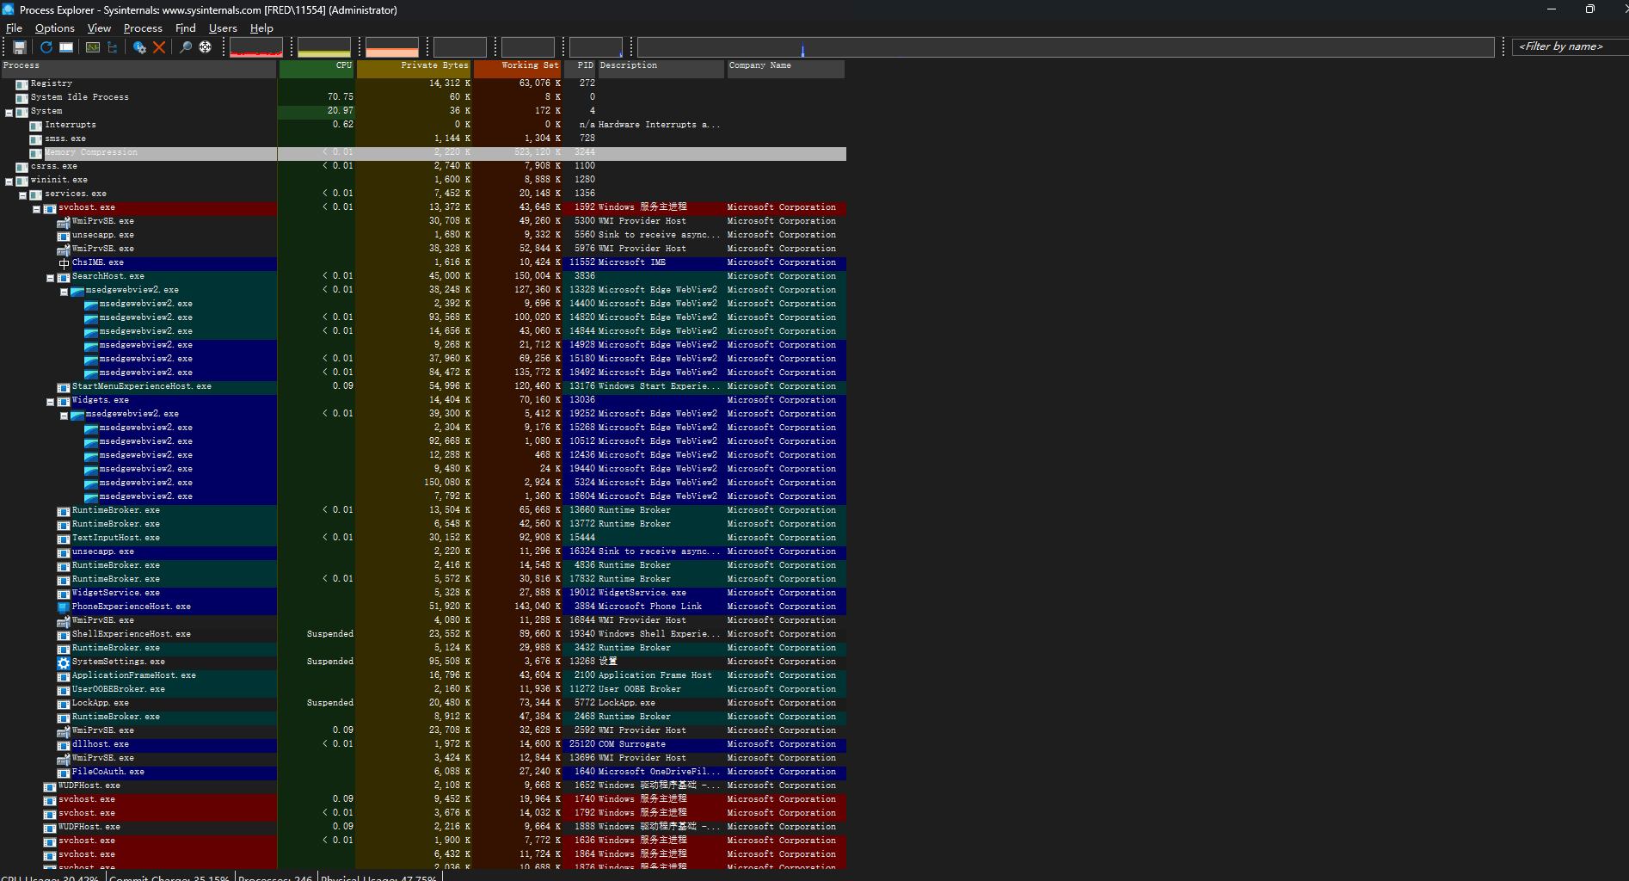This screenshot has height=881, width=1629.
Task: Click the ChsIME.exe process icon
Action: point(64,263)
